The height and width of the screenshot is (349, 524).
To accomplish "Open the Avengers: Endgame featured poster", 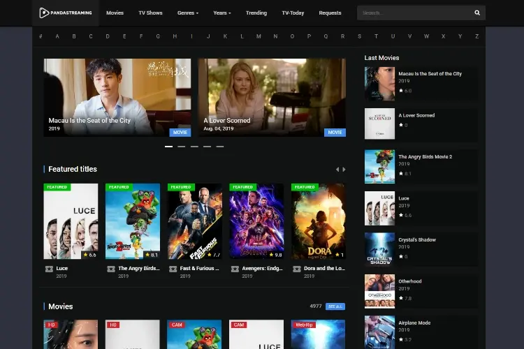I will point(256,221).
